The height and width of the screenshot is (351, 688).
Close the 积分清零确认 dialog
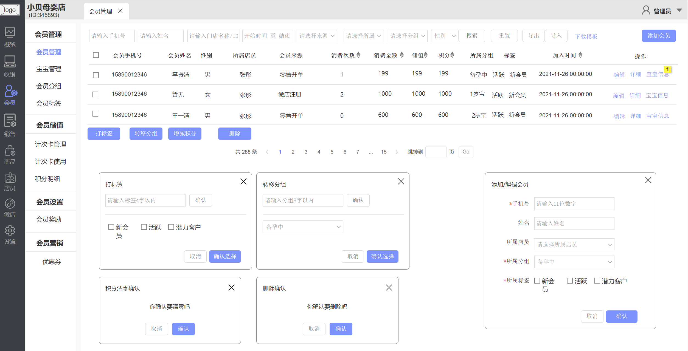click(231, 288)
